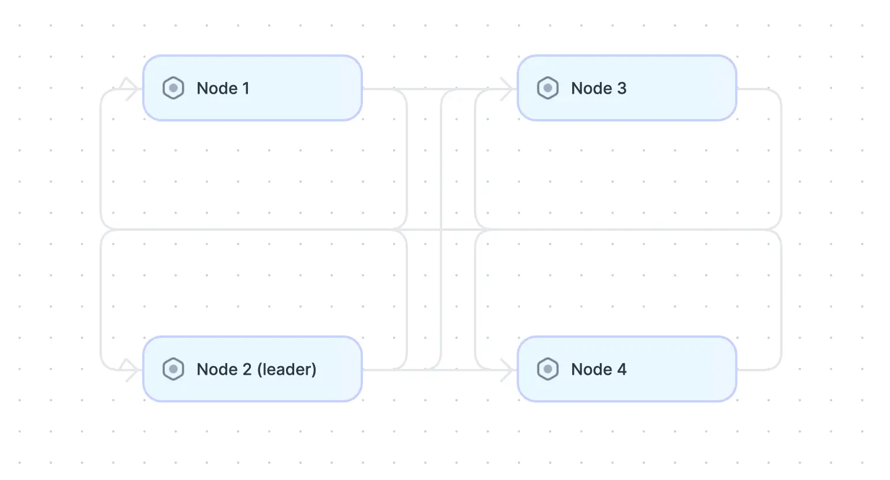
Task: Click the central vertical connector line between nodes
Action: point(441,173)
